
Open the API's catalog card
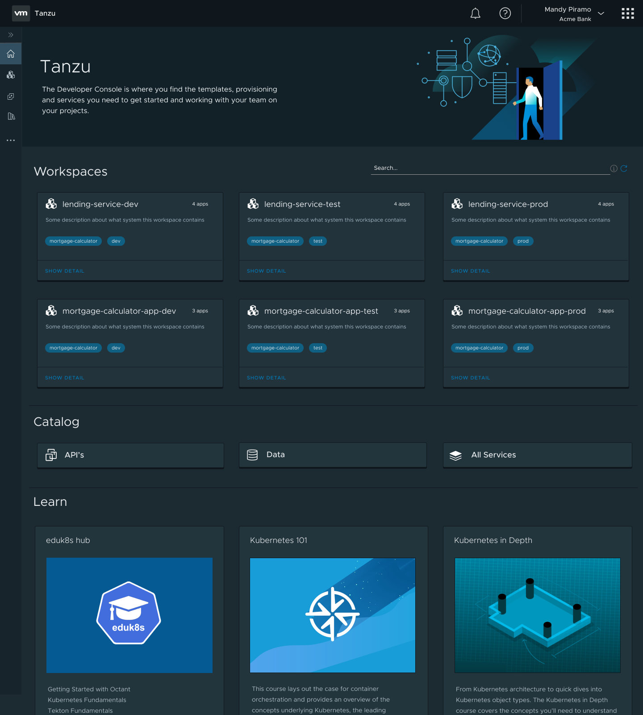(x=130, y=455)
